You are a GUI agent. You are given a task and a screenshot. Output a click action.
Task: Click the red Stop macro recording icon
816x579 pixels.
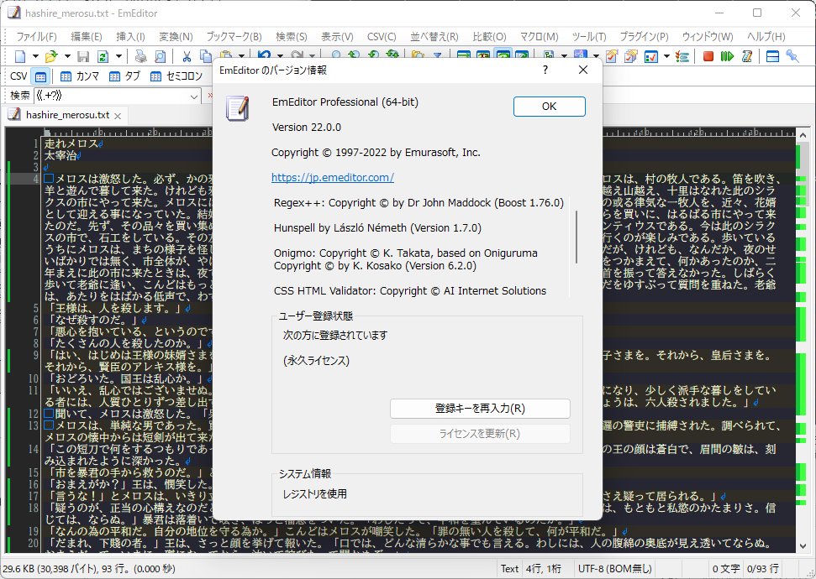708,55
